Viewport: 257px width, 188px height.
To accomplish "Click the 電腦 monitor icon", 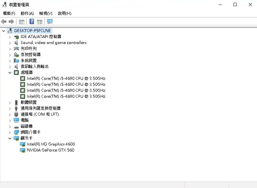I will click(x=16, y=120).
